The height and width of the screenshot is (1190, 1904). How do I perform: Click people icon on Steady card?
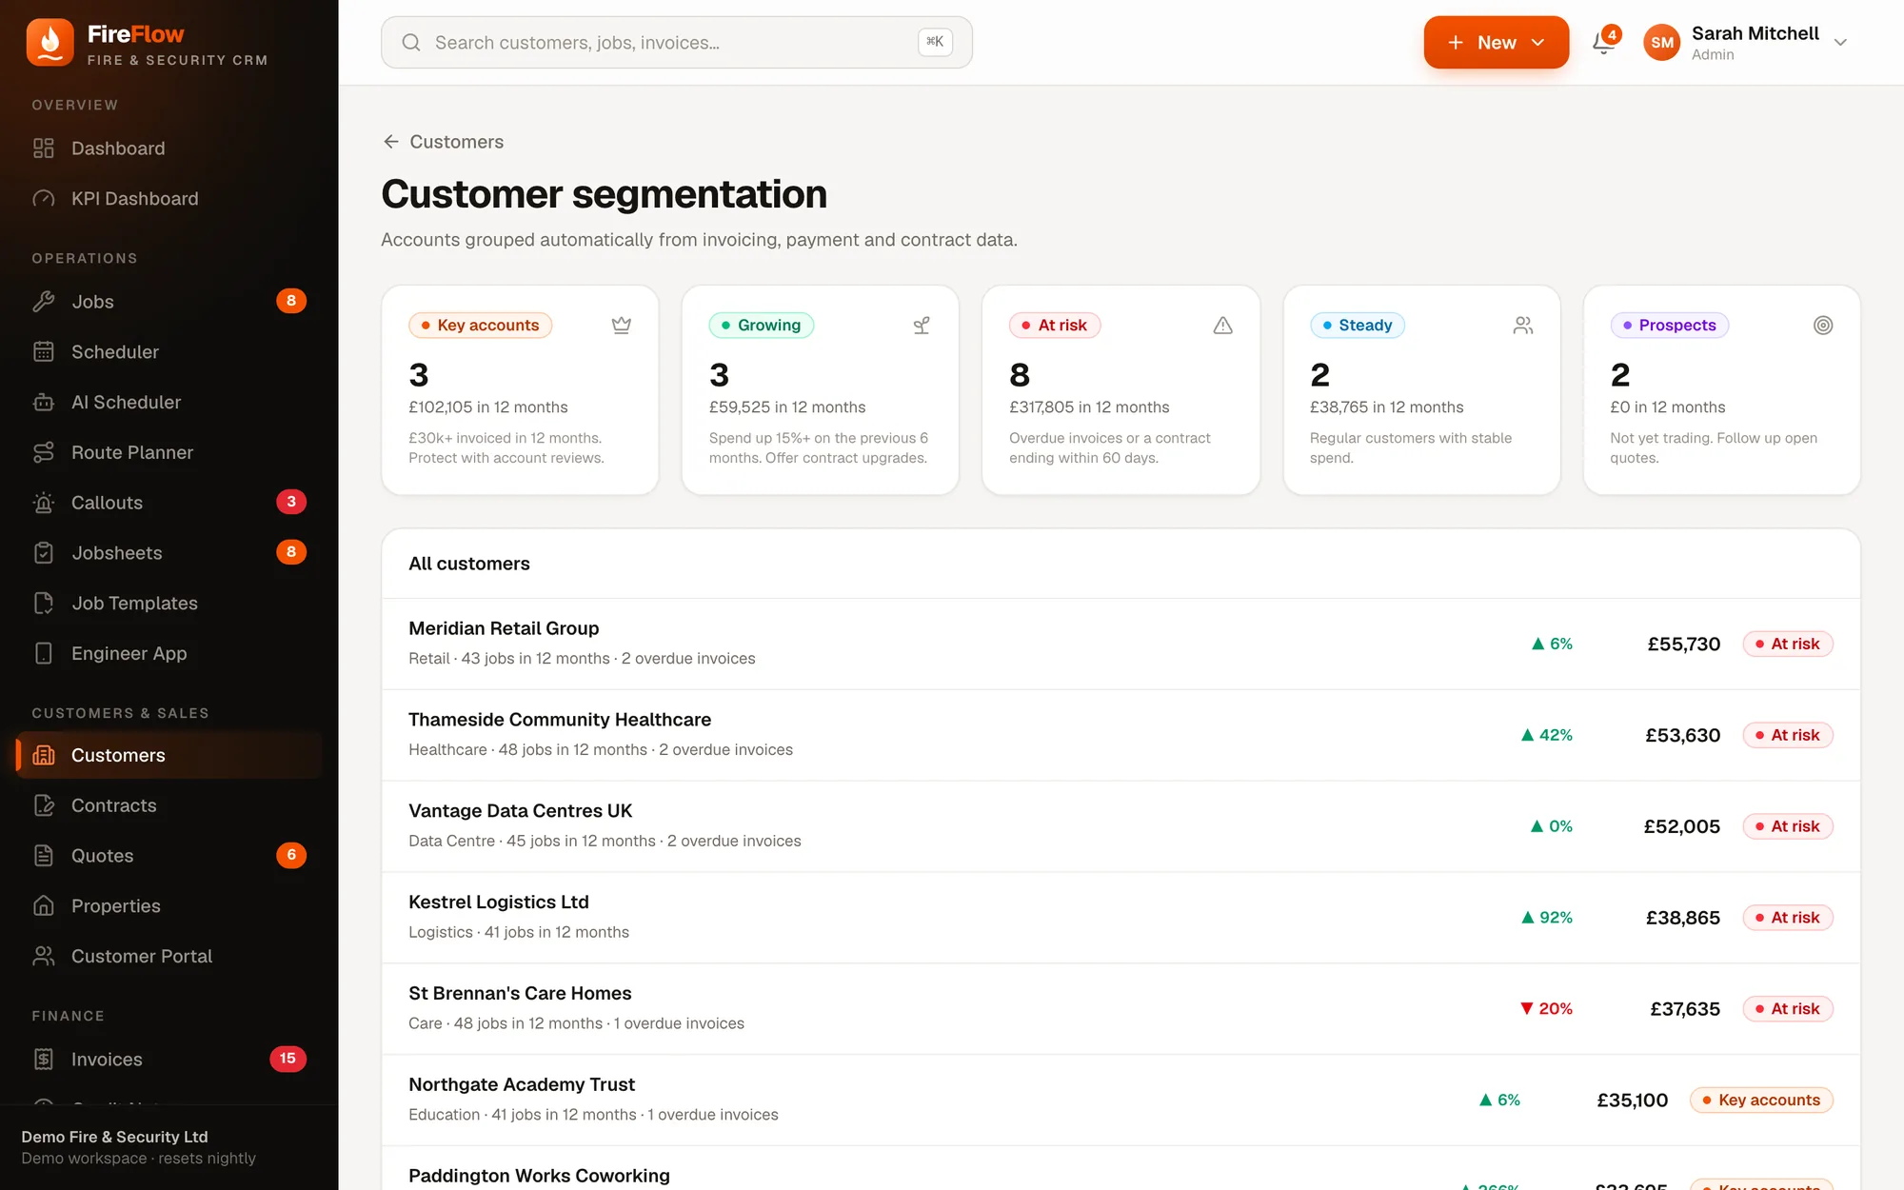pyautogui.click(x=1523, y=326)
